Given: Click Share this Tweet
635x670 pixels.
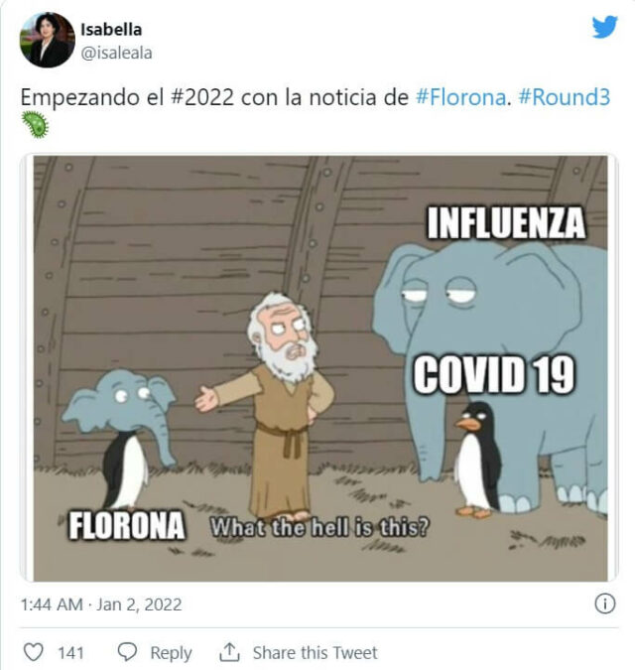Looking at the screenshot, I should [316, 652].
